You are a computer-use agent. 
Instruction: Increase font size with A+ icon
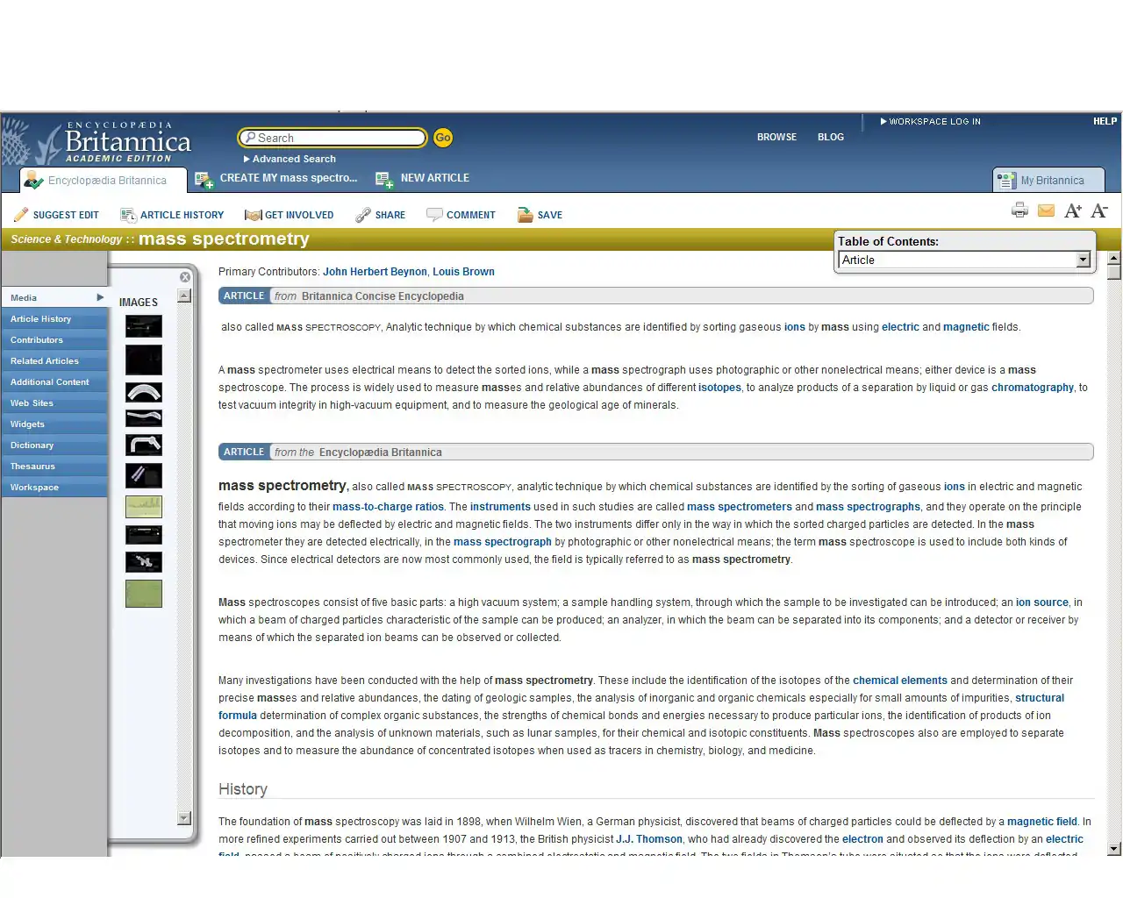click(x=1072, y=210)
